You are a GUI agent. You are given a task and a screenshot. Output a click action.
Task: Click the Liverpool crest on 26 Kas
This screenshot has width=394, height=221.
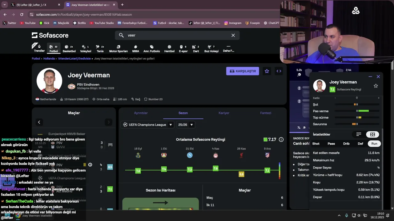(x=241, y=155)
